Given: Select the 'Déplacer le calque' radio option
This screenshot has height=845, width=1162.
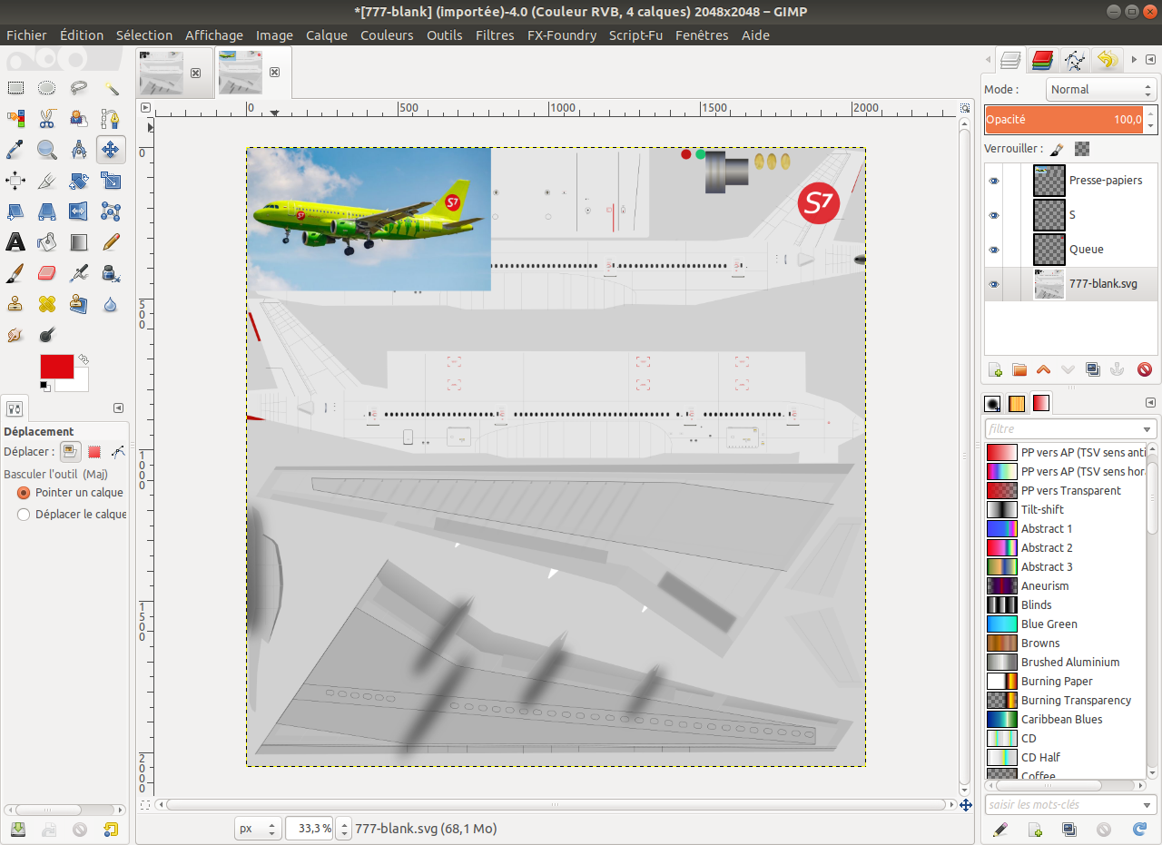Looking at the screenshot, I should pyautogui.click(x=25, y=515).
